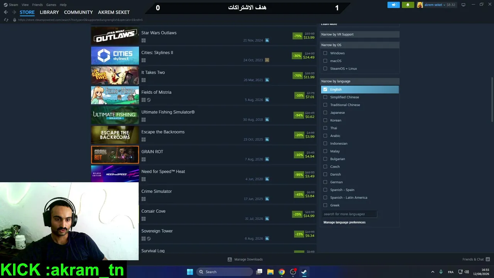Click the review icon on Star Wars Outlaws row
Image resolution: width=494 pixels, height=278 pixels.
click(267, 40)
